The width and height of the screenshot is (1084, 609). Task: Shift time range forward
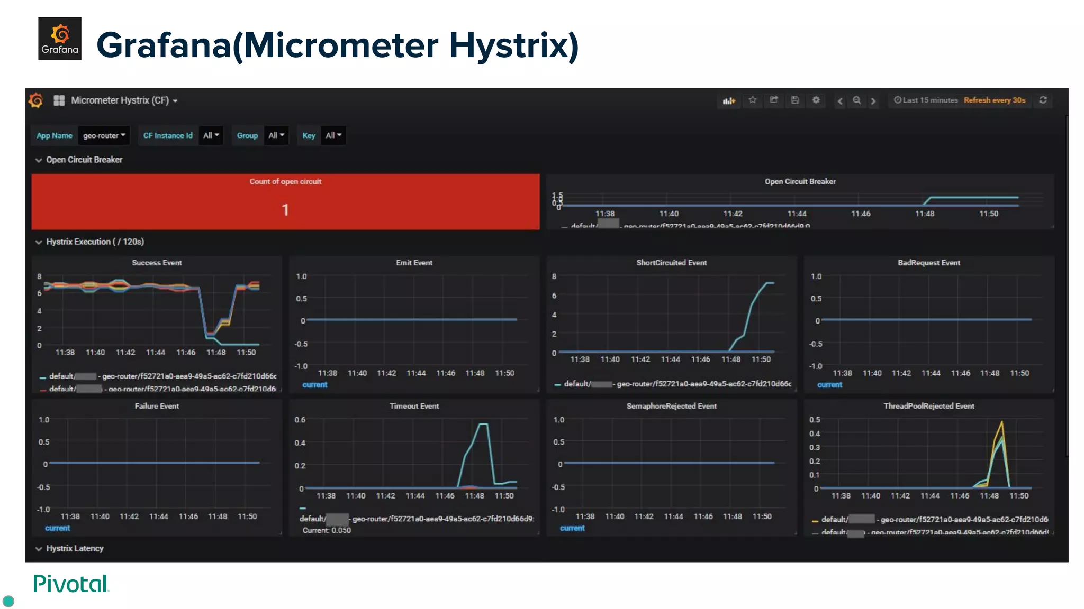[873, 100]
